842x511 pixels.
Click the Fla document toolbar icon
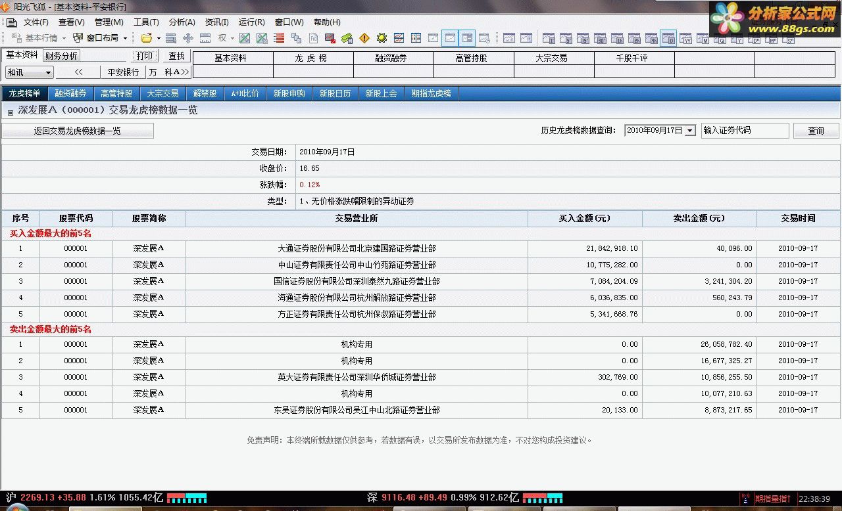click(x=313, y=38)
